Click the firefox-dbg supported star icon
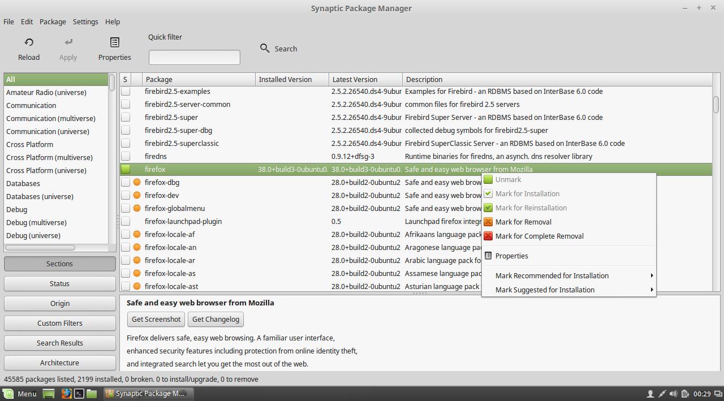The width and height of the screenshot is (724, 401). click(136, 182)
